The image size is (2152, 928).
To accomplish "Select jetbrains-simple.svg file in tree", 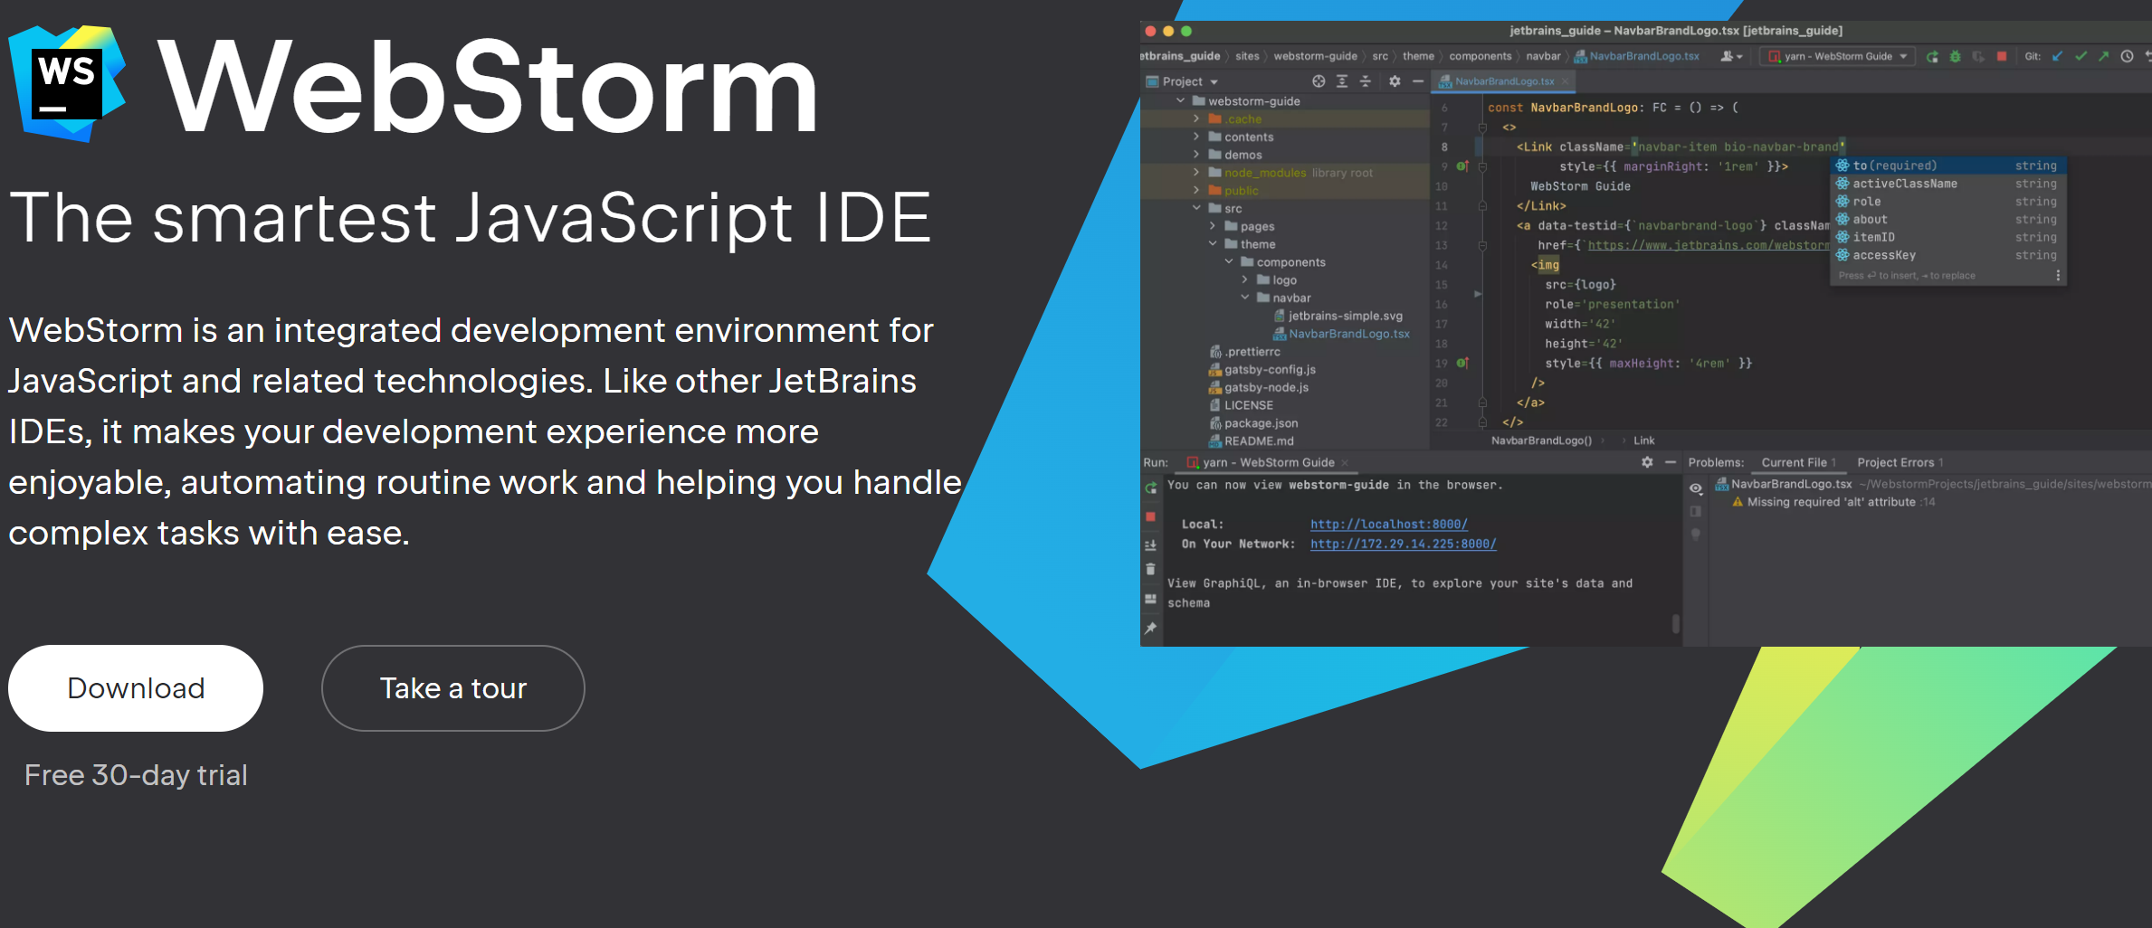I will 1338,316.
